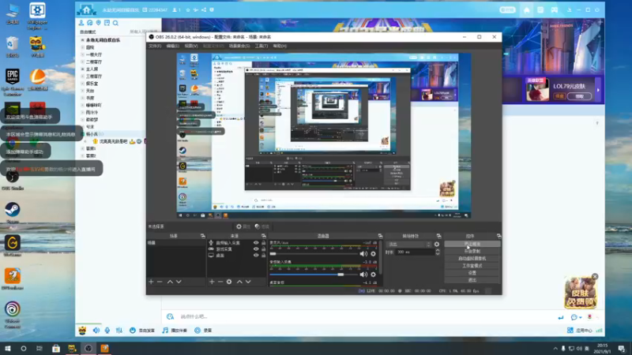Click the YY chat message input field
The height and width of the screenshot is (355, 632).
(x=363, y=317)
